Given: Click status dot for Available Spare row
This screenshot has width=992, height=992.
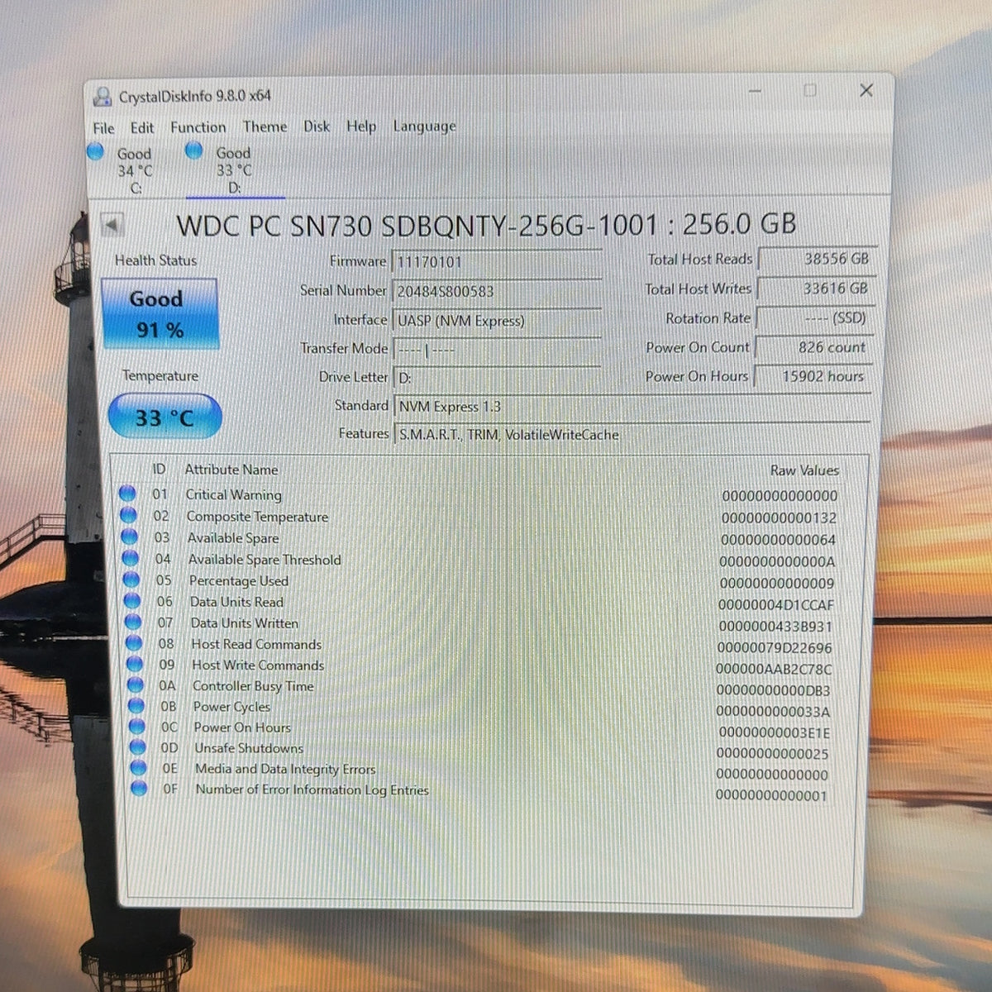Looking at the screenshot, I should click(129, 537).
